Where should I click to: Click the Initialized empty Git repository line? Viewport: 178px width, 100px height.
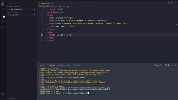(x=75, y=88)
